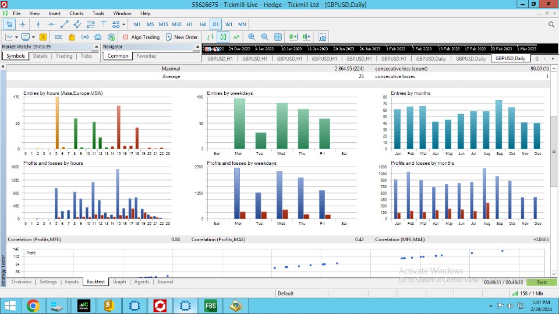Open Google Chrome from the taskbar
The height and width of the screenshot is (314, 559).
[33, 306]
